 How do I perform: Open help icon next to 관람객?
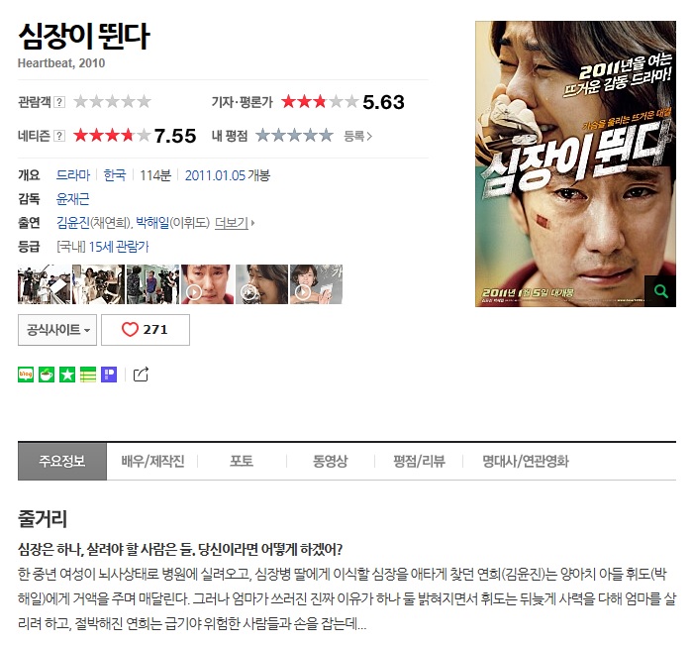[59, 102]
